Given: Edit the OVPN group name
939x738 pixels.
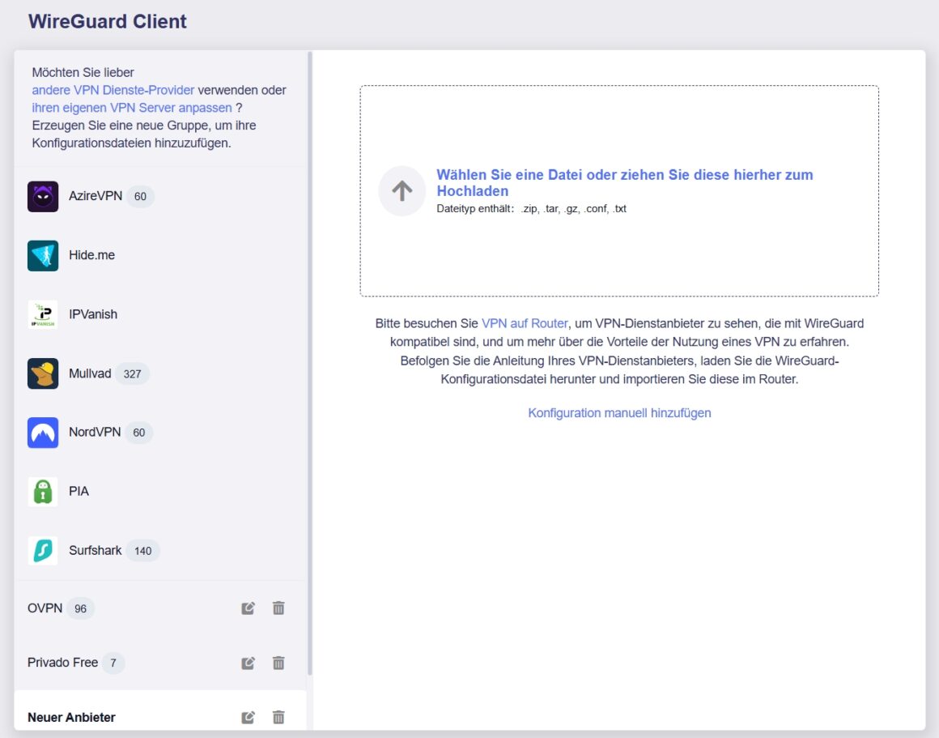Looking at the screenshot, I should pyautogui.click(x=248, y=608).
